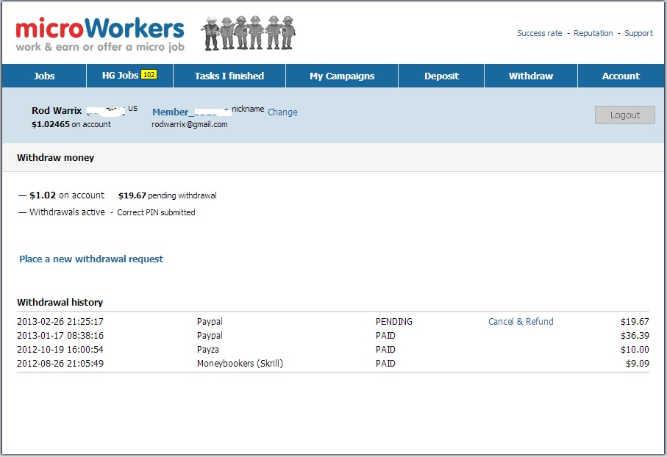Click Paypal in the $36.39 row
This screenshot has height=457, width=667.
pos(210,336)
